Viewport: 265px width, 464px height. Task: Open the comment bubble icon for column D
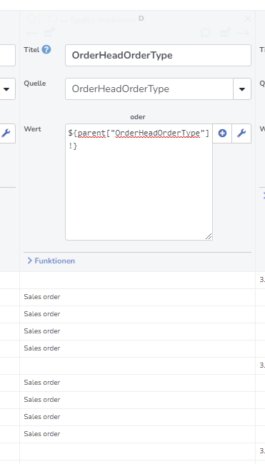tap(206, 33)
